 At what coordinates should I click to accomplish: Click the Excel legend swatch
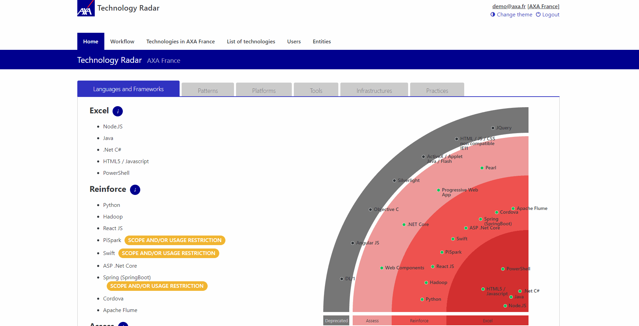click(487, 321)
